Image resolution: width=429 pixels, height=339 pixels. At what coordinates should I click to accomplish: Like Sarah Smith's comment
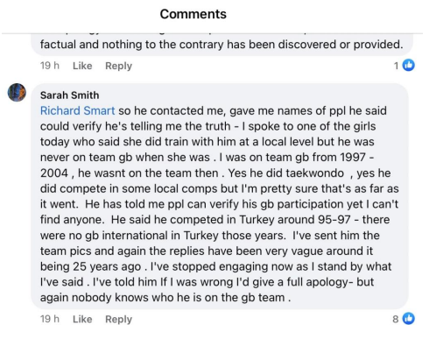[x=82, y=319]
